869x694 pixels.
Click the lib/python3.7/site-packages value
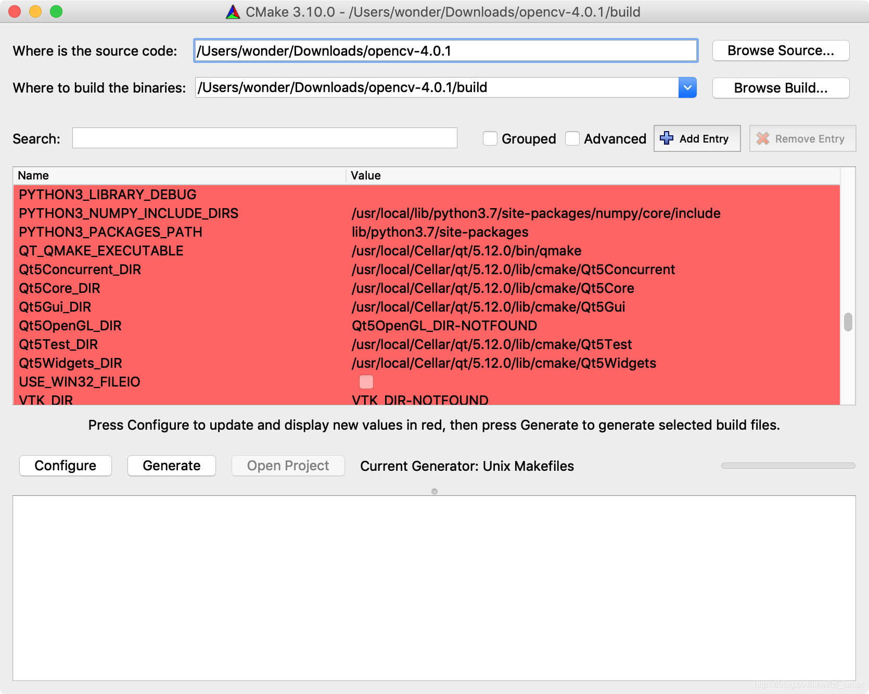pos(440,232)
